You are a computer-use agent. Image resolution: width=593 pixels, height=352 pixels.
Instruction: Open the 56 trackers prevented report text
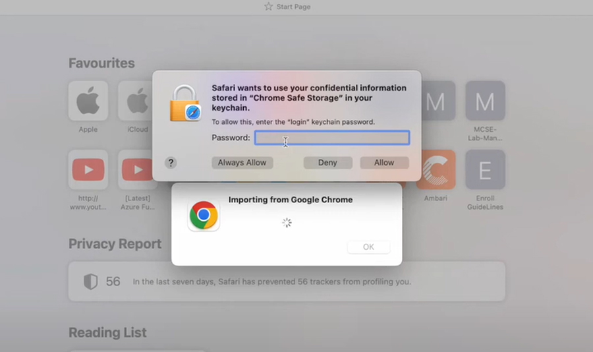tap(271, 281)
